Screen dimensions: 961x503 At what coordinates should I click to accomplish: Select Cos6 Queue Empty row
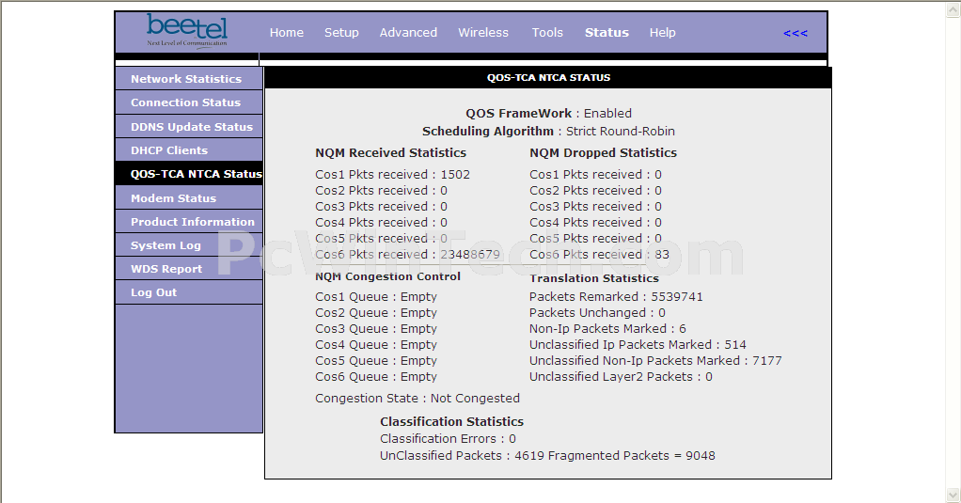pos(376,377)
